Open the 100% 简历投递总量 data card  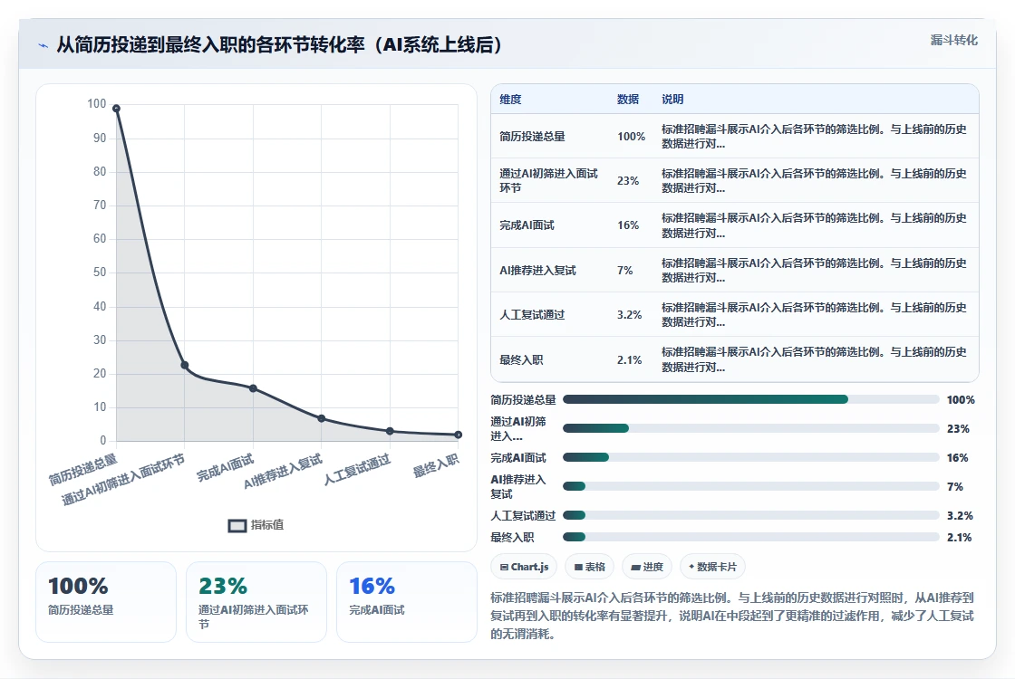point(106,602)
